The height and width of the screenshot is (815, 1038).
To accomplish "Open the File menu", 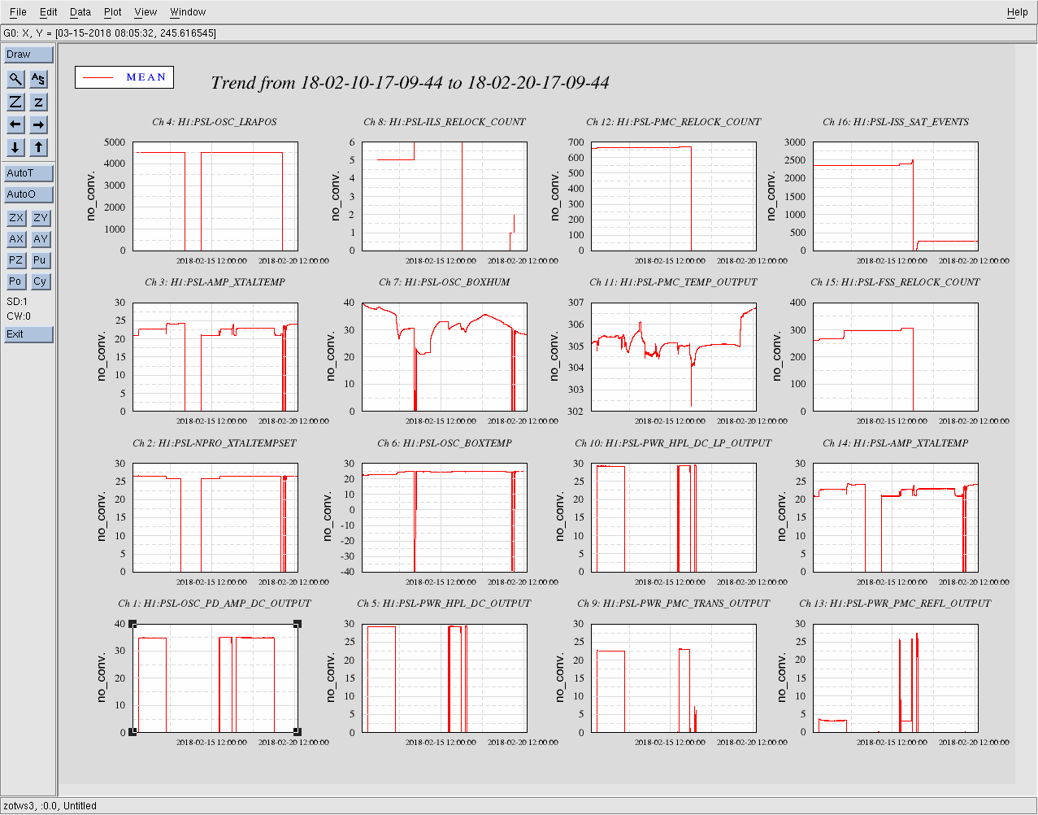I will point(18,12).
